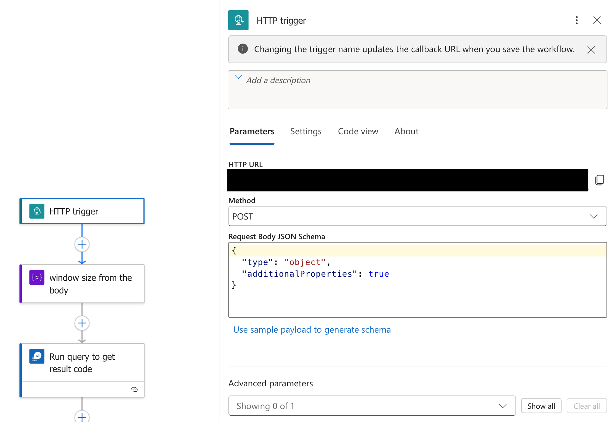The width and height of the screenshot is (609, 422).
Task: Dismiss the callback URL info banner
Action: [x=591, y=50]
